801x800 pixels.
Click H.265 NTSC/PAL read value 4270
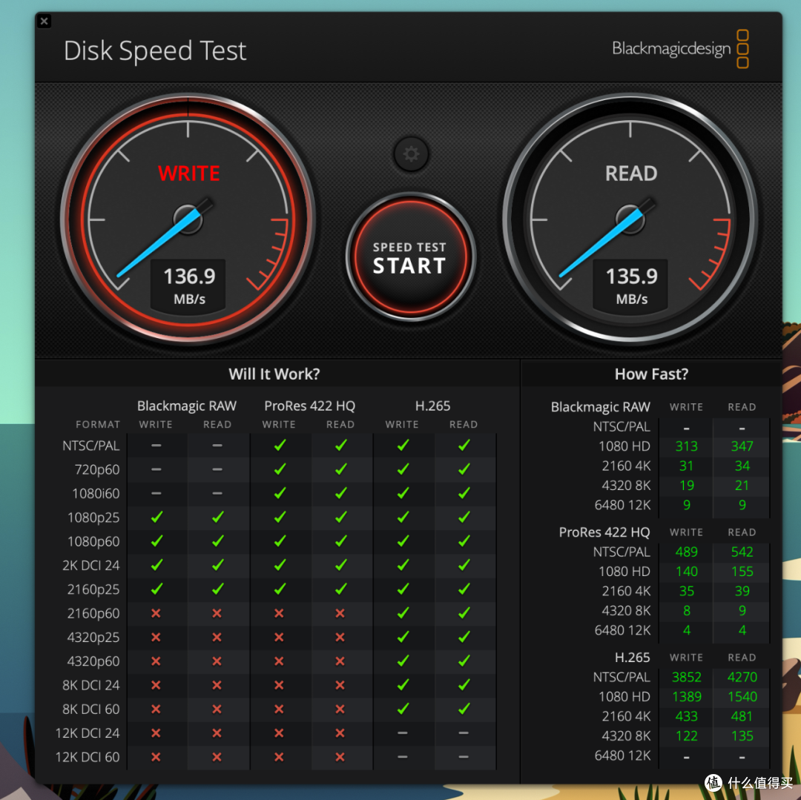point(742,678)
